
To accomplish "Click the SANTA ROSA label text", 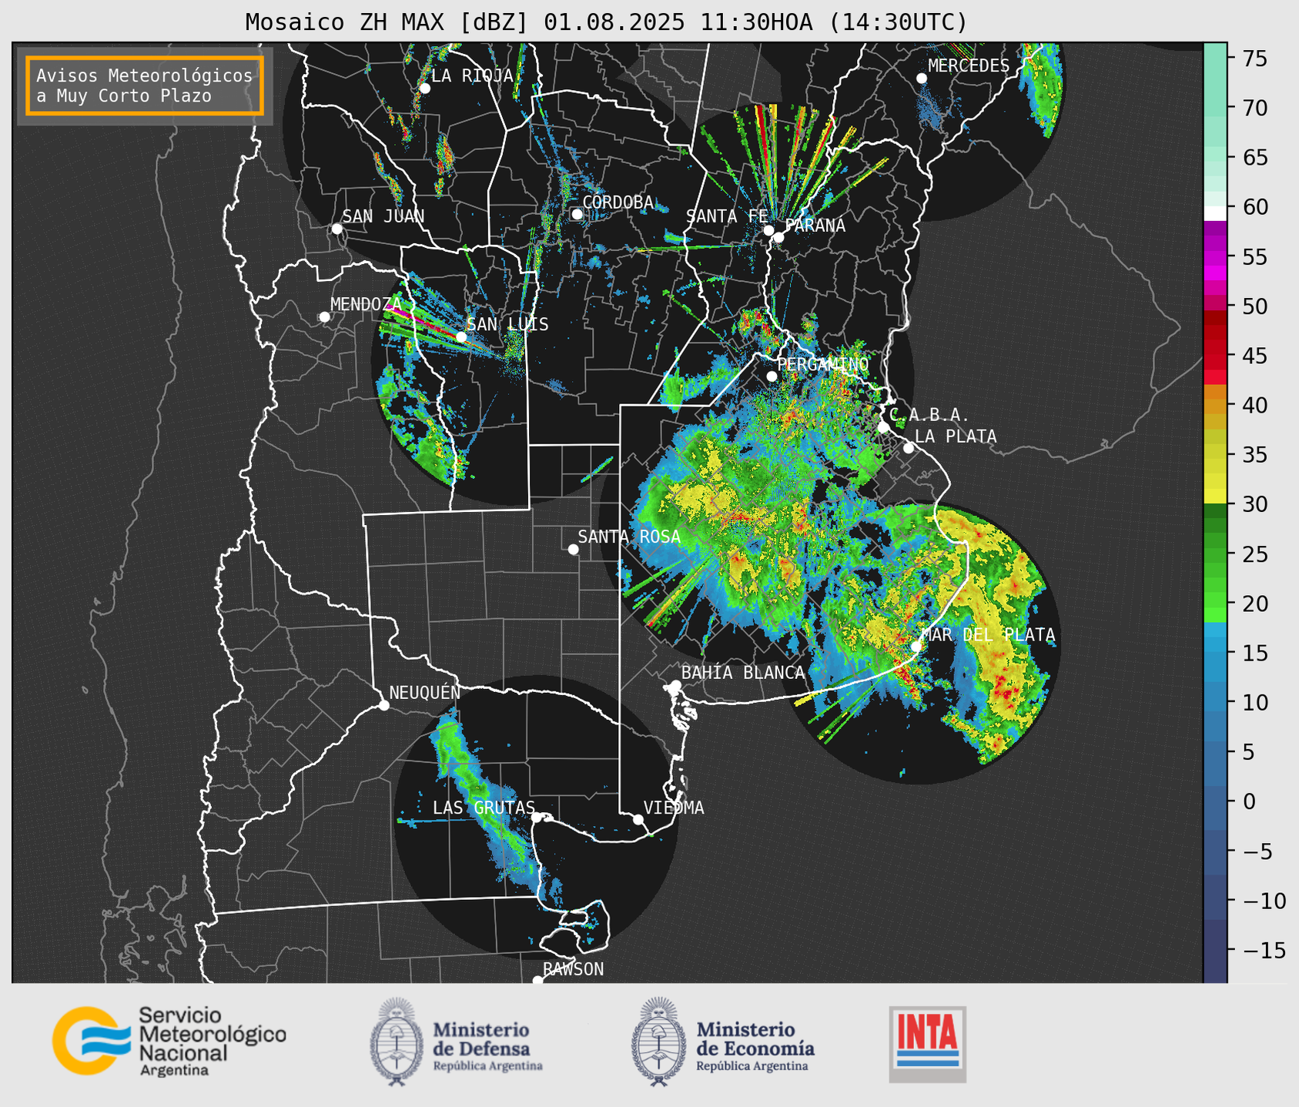I will click(629, 537).
